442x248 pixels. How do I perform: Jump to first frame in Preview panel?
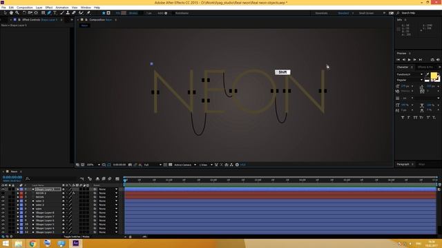click(398, 60)
